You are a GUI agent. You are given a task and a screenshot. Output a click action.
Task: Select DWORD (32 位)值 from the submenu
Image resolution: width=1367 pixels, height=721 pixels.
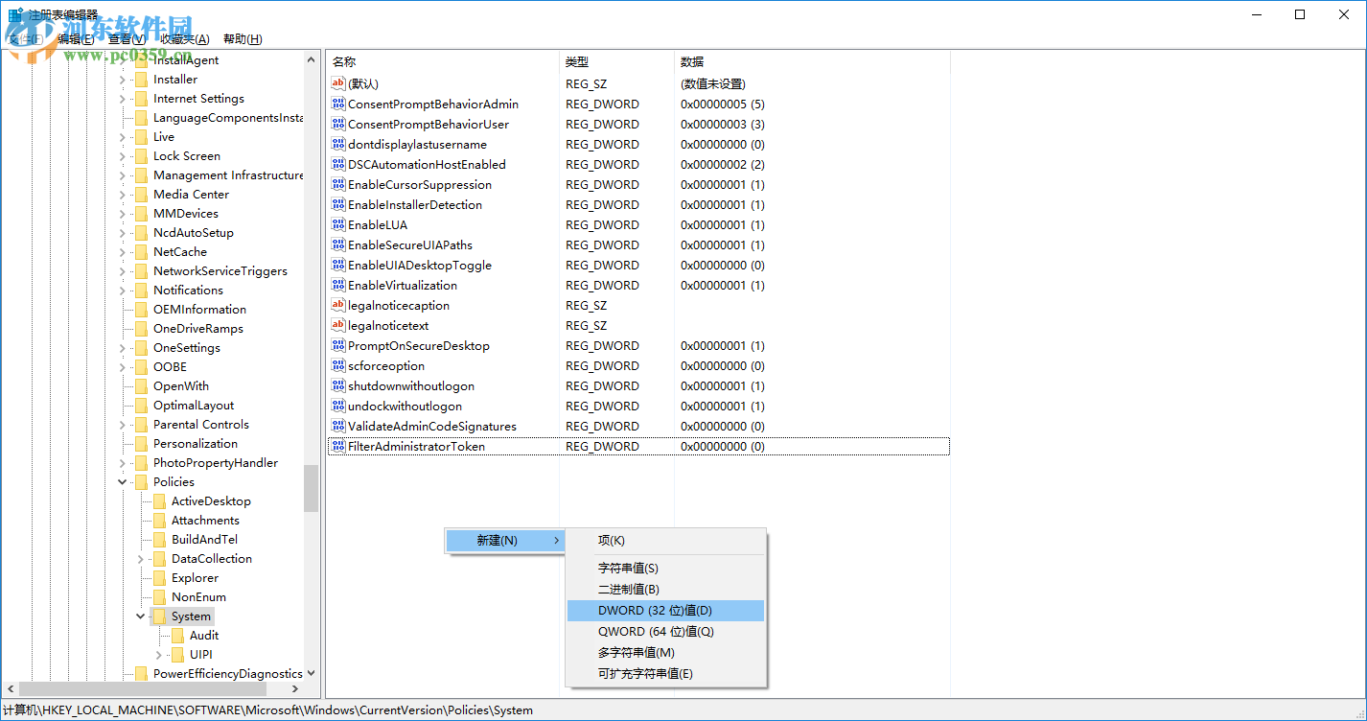pos(652,610)
